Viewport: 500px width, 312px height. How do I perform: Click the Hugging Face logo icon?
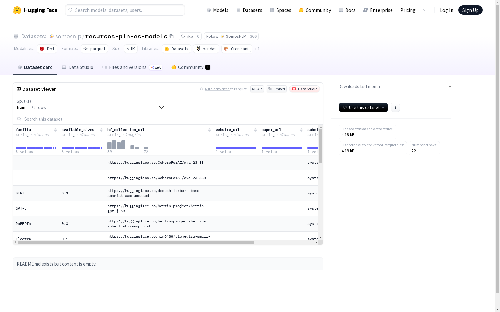tap(17, 10)
